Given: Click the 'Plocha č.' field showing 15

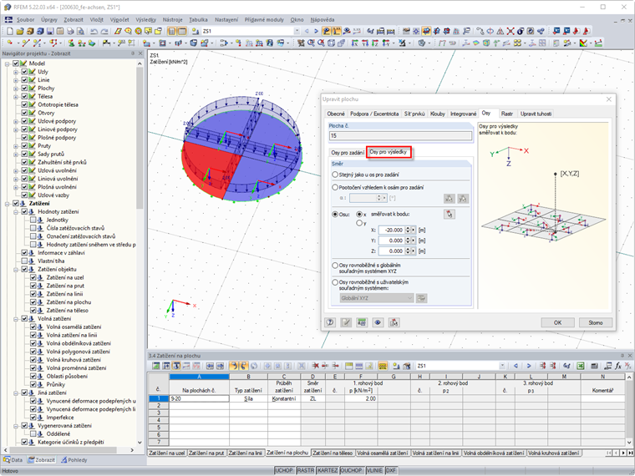Looking at the screenshot, I should [x=400, y=135].
